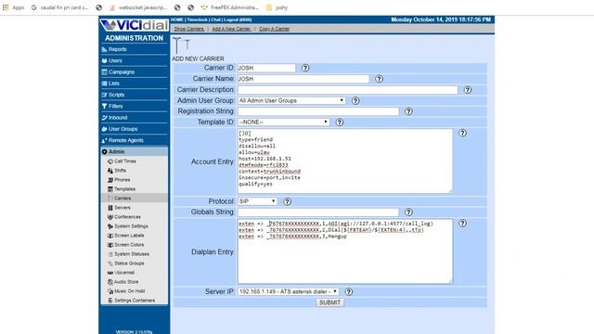594x334 pixels.
Task: Open the Reports section
Action: point(134,49)
